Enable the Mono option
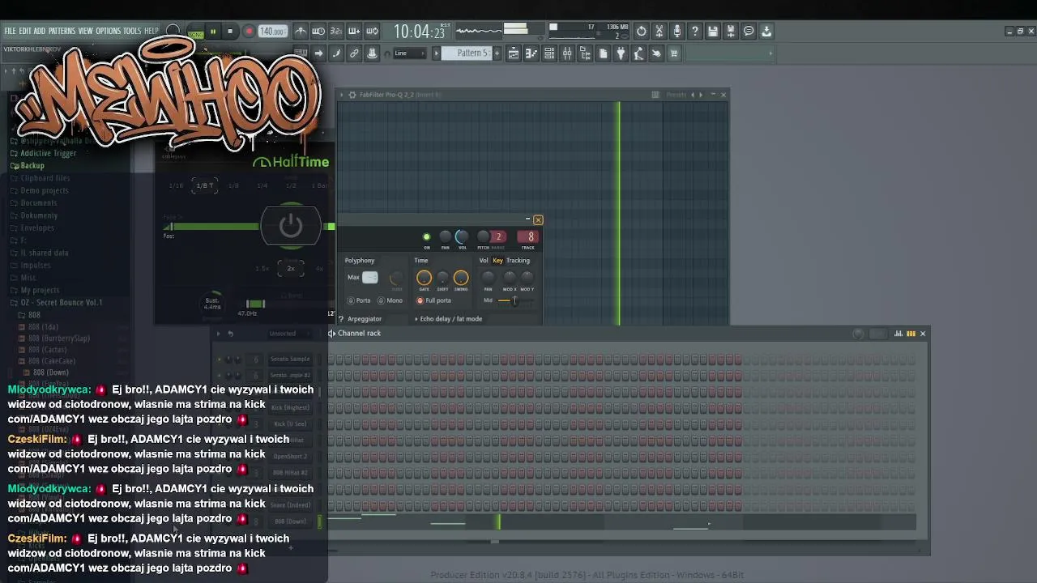Viewport: 1037px width, 583px height. 390,300
